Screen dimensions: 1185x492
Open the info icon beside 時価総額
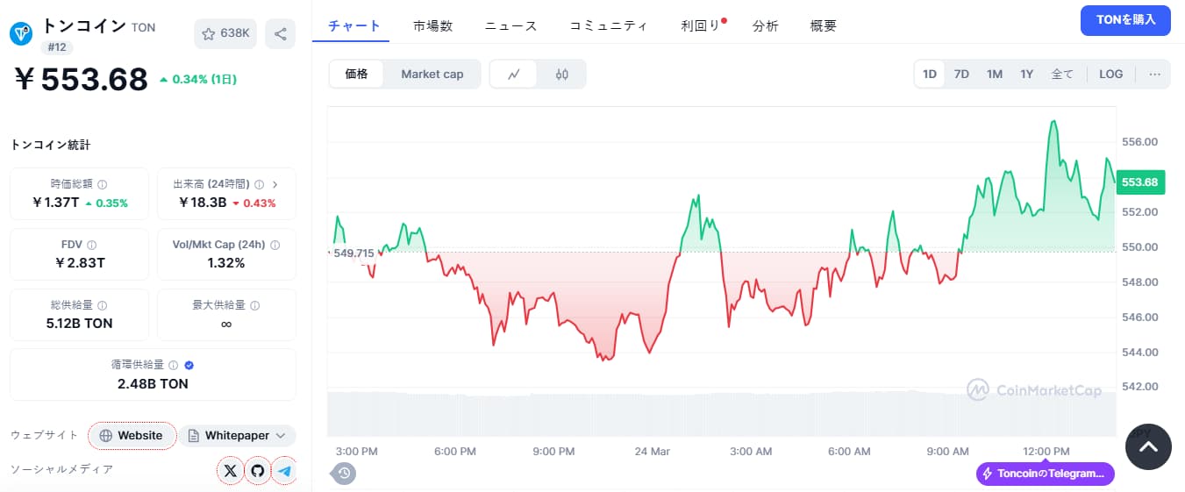coord(103,185)
